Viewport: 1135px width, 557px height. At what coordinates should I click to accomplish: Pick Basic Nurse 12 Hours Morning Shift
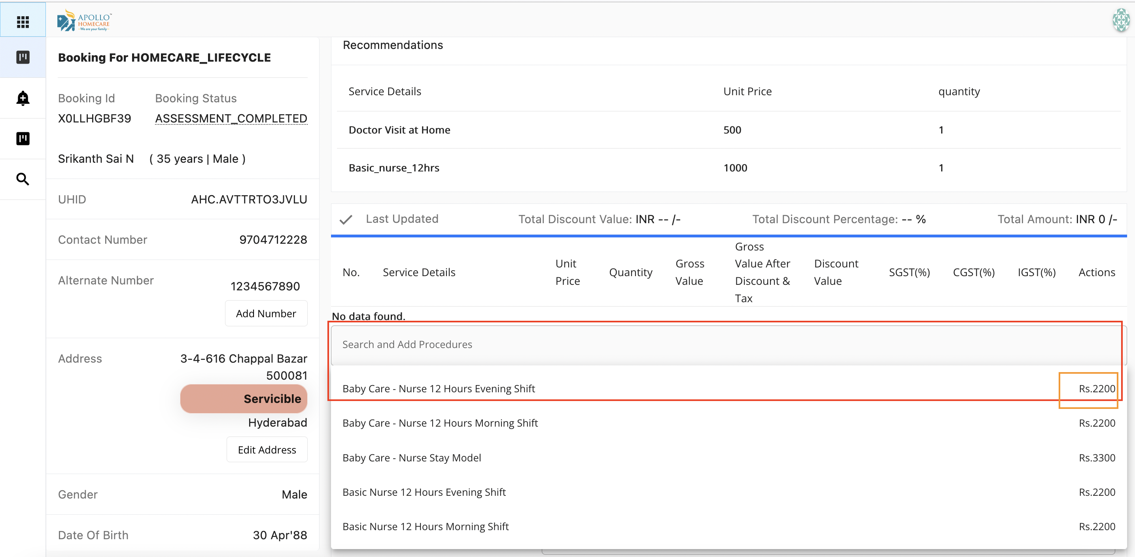pyautogui.click(x=425, y=526)
